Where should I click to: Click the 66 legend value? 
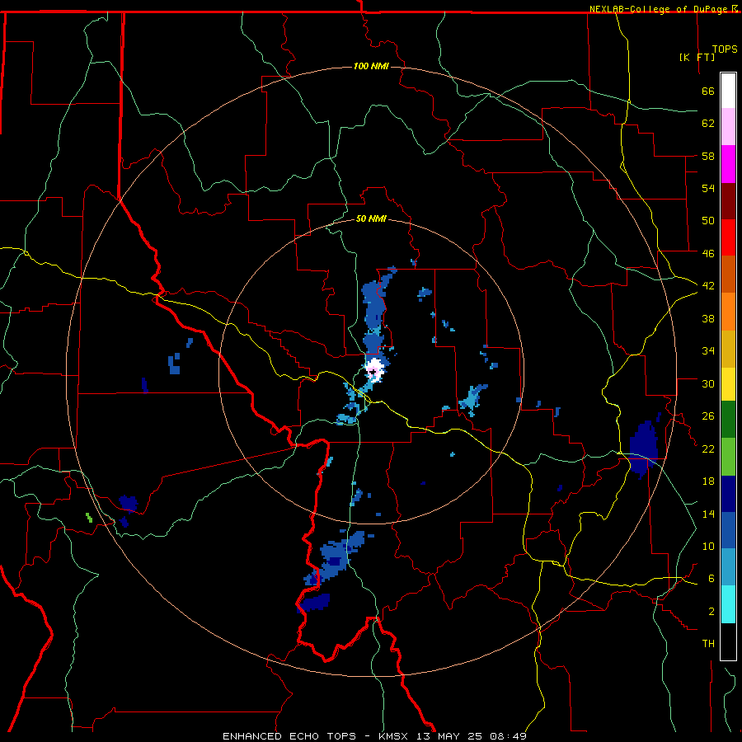point(708,91)
